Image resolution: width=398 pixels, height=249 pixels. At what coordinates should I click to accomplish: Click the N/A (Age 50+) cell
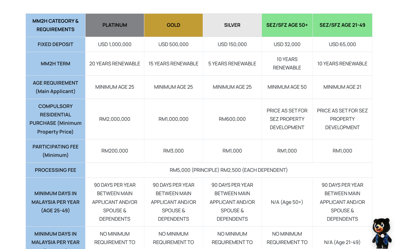click(x=287, y=202)
